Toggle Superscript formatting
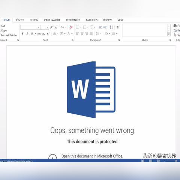Image resolution: width=180 pixels, height=180 pixels. click(48, 33)
